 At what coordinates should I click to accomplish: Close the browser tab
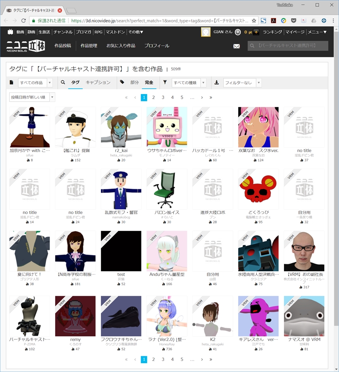pyautogui.click(x=60, y=11)
